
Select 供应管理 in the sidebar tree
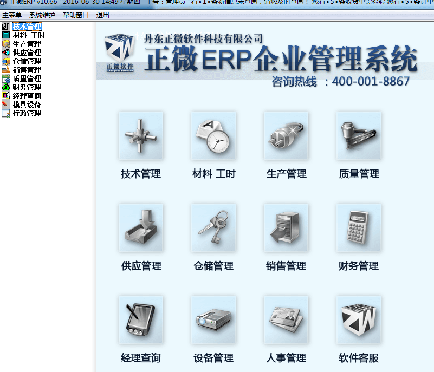tap(27, 53)
